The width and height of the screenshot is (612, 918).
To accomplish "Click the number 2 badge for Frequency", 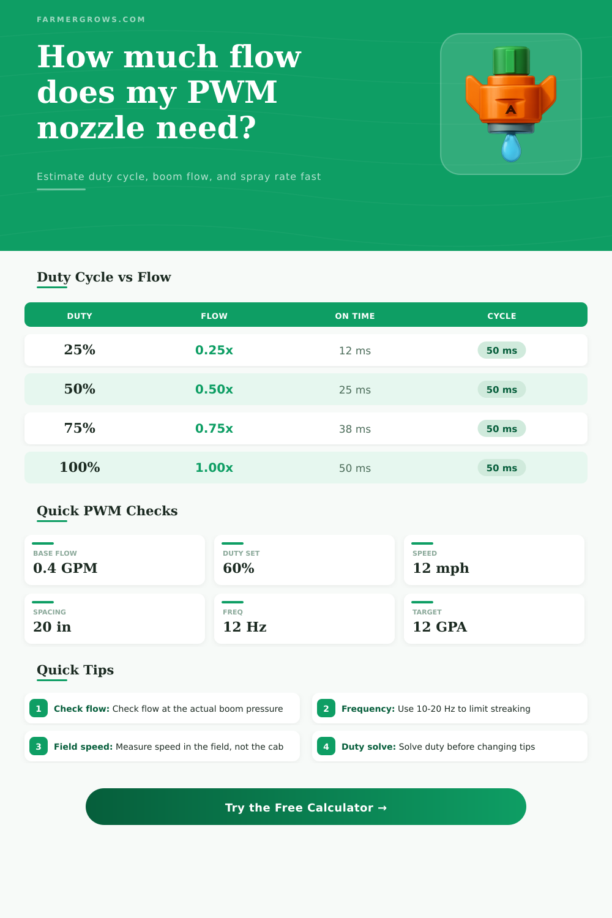I will (326, 709).
